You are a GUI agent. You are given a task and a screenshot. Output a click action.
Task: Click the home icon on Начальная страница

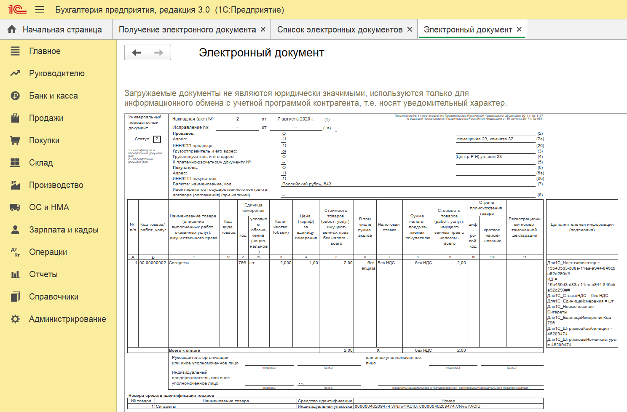[12, 29]
